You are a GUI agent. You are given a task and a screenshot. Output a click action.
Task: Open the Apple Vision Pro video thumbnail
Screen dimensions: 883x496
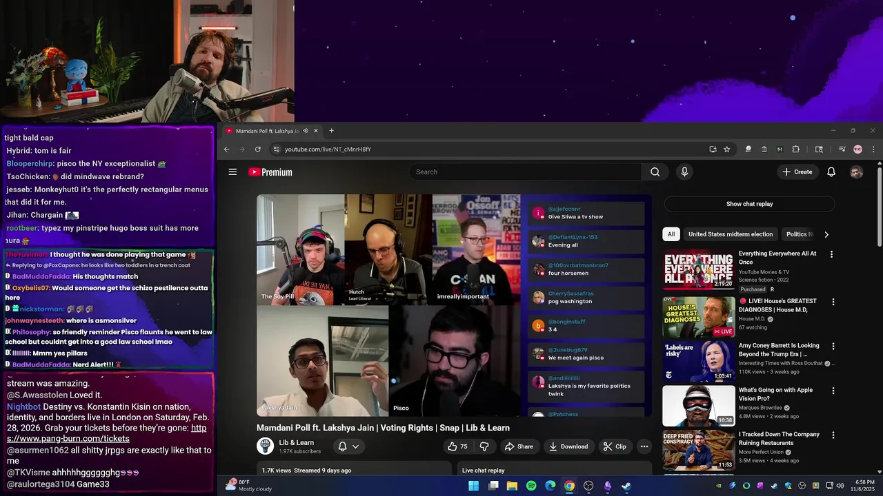tap(698, 406)
